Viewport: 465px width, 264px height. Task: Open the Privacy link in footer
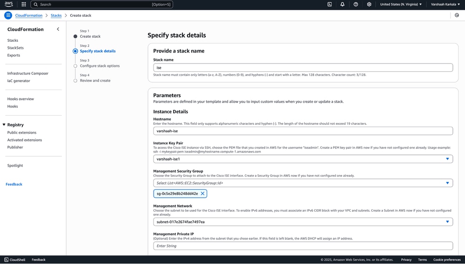point(406,260)
